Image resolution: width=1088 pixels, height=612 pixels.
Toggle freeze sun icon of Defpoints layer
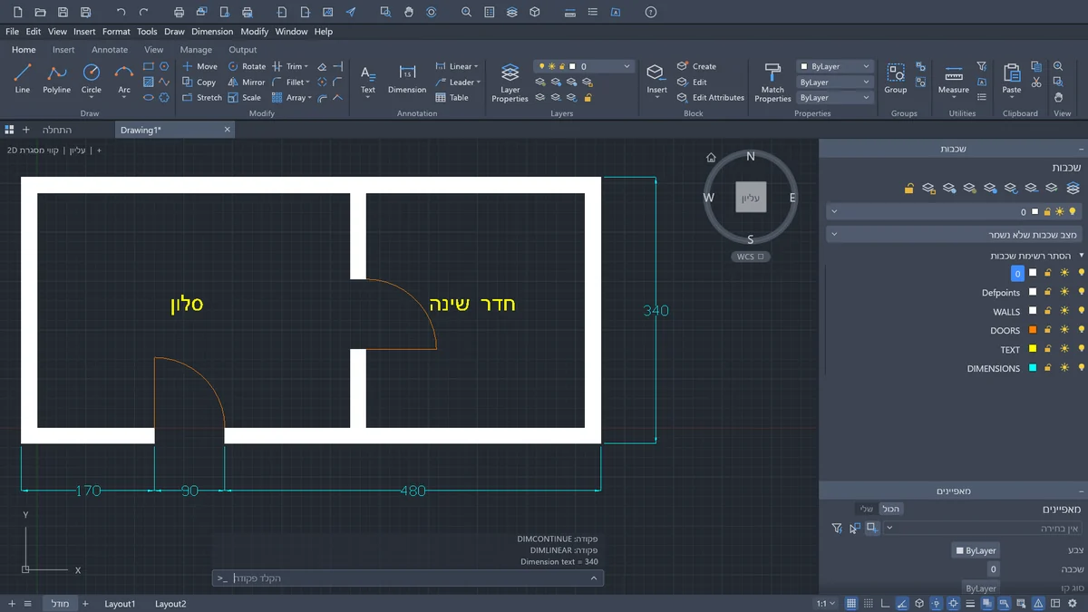(x=1064, y=292)
